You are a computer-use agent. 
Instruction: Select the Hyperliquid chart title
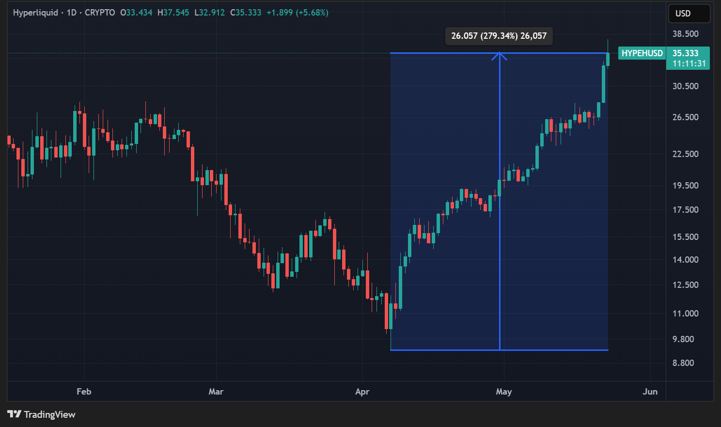35,13
